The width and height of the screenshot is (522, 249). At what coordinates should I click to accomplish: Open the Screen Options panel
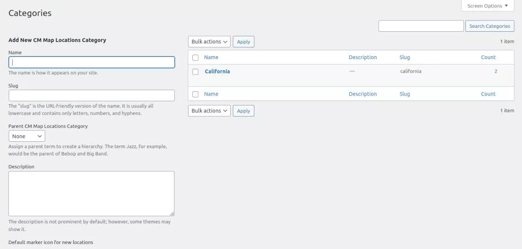488,6
